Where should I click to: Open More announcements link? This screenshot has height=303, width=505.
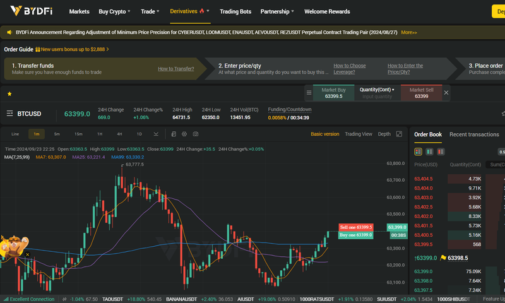(409, 33)
